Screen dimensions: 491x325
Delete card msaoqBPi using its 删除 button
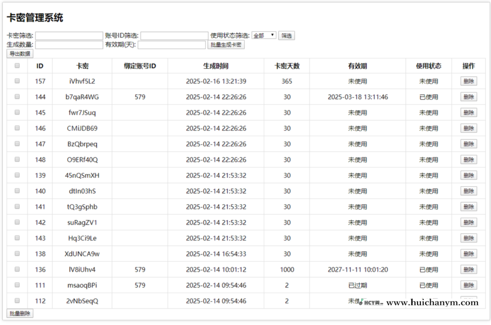[x=468, y=285]
